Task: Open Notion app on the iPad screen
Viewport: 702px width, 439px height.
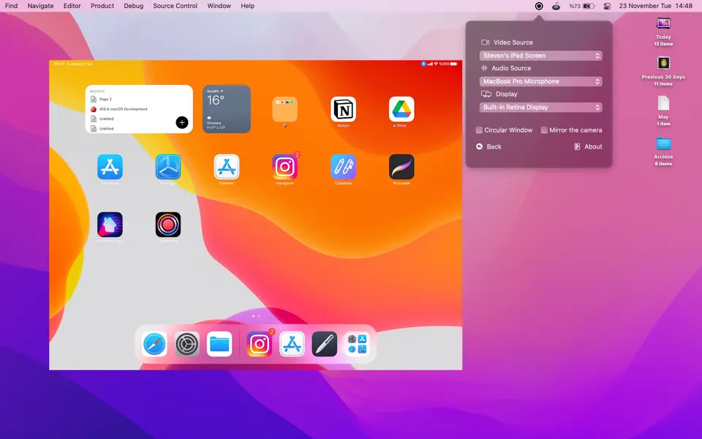Action: coord(344,109)
